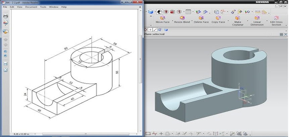Expand the Make Coplanar dropdown arrow
The width and height of the screenshot is (289, 137).
pyautogui.click(x=247, y=20)
